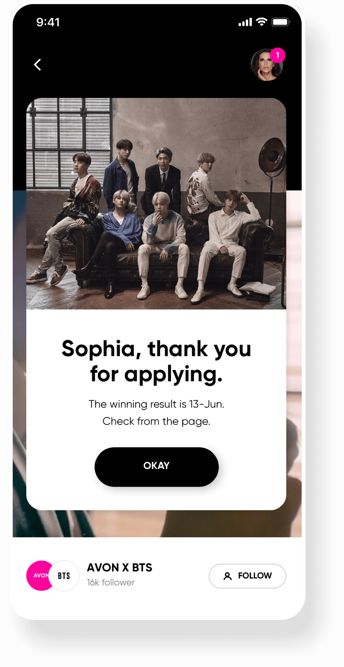Tap the 9:41 clock in status bar

click(x=48, y=22)
